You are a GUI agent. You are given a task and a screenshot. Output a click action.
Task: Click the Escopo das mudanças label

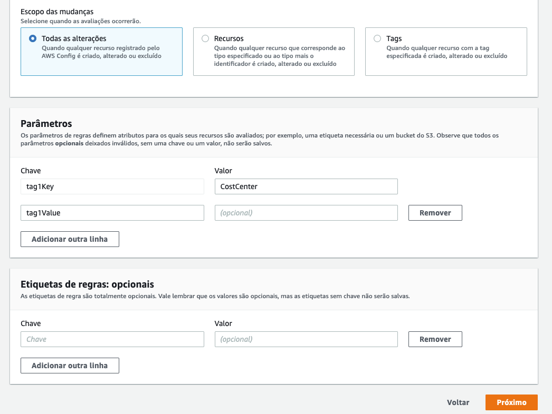(x=57, y=12)
